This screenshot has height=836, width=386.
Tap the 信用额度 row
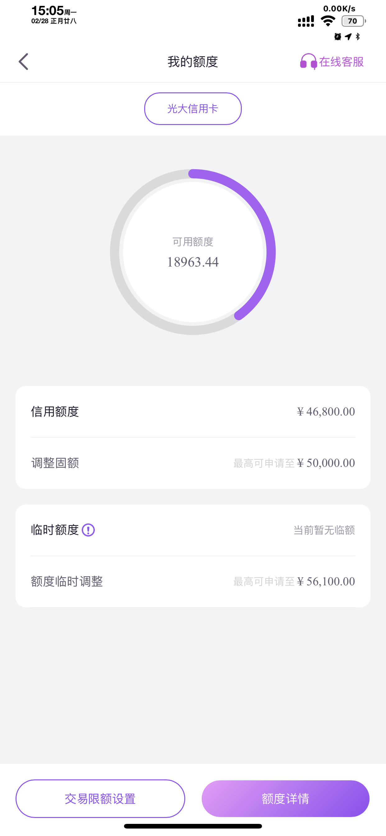click(193, 411)
